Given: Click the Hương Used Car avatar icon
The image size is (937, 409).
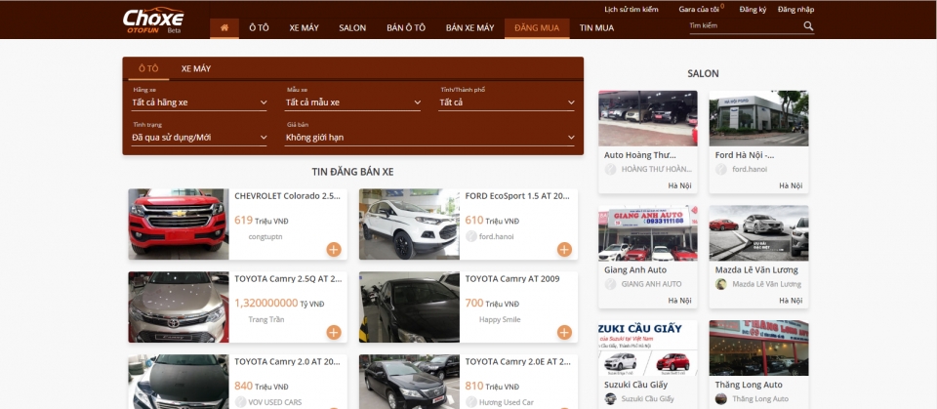Looking at the screenshot, I should [x=470, y=402].
